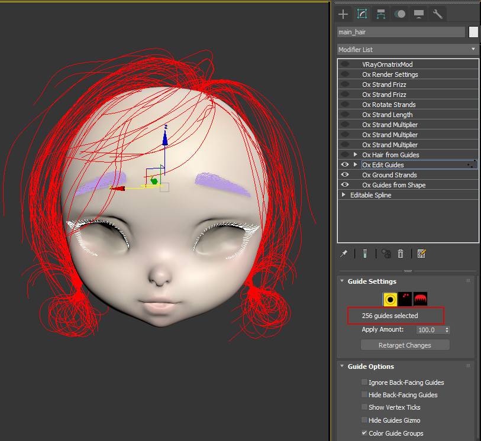Screen dimensions: 481x441
Task: Open the Utilities wrench tab
Action: [x=438, y=14]
